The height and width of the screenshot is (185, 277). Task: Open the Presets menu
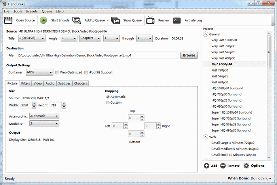pos(32,12)
